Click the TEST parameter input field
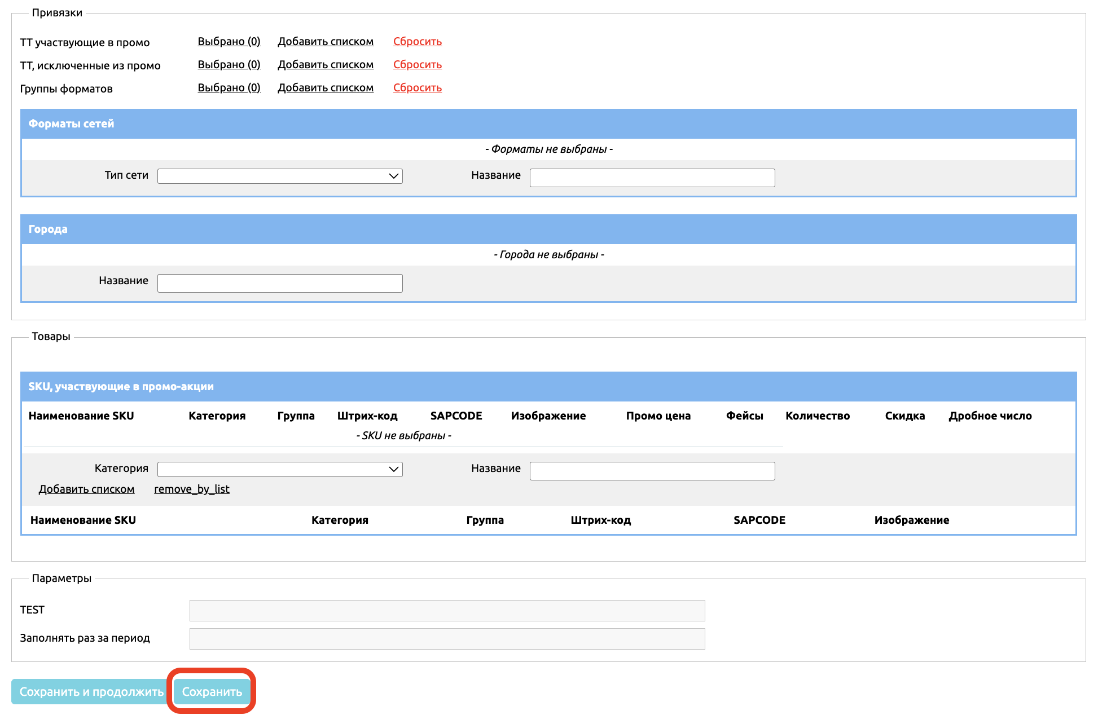This screenshot has height=715, width=1098. click(447, 611)
